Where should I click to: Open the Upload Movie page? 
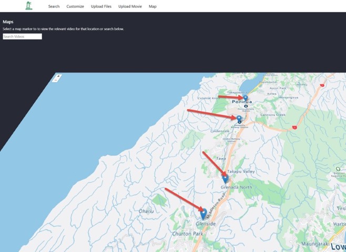click(129, 6)
